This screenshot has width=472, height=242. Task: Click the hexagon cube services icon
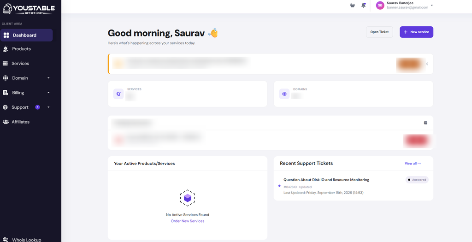click(188, 198)
